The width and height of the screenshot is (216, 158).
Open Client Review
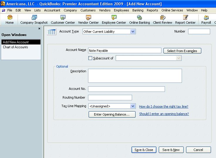point(163,20)
